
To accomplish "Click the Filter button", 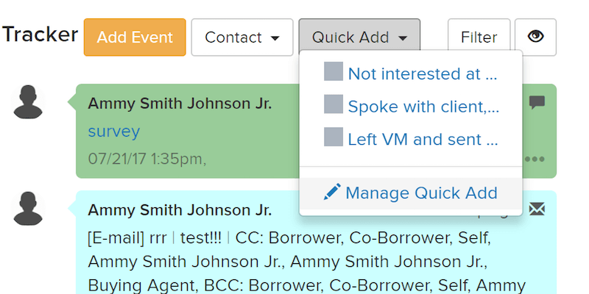I will 479,37.
